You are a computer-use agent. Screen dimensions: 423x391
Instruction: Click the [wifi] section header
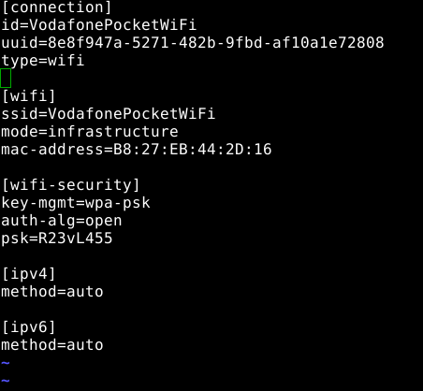tap(29, 96)
